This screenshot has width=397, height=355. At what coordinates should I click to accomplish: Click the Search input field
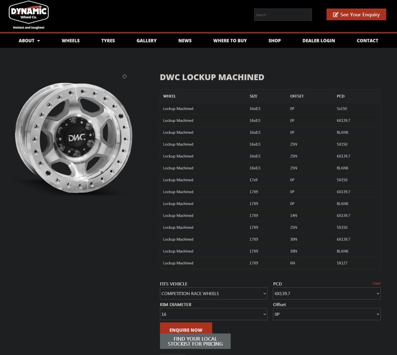[x=283, y=15]
